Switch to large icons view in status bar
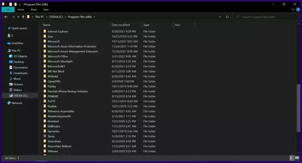The width and height of the screenshot is (302, 163). (x=297, y=158)
